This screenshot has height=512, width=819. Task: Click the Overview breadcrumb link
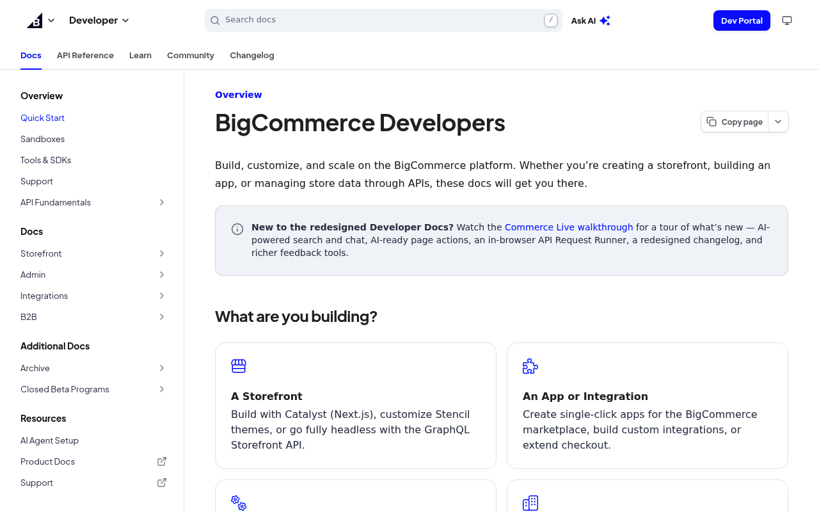239,95
